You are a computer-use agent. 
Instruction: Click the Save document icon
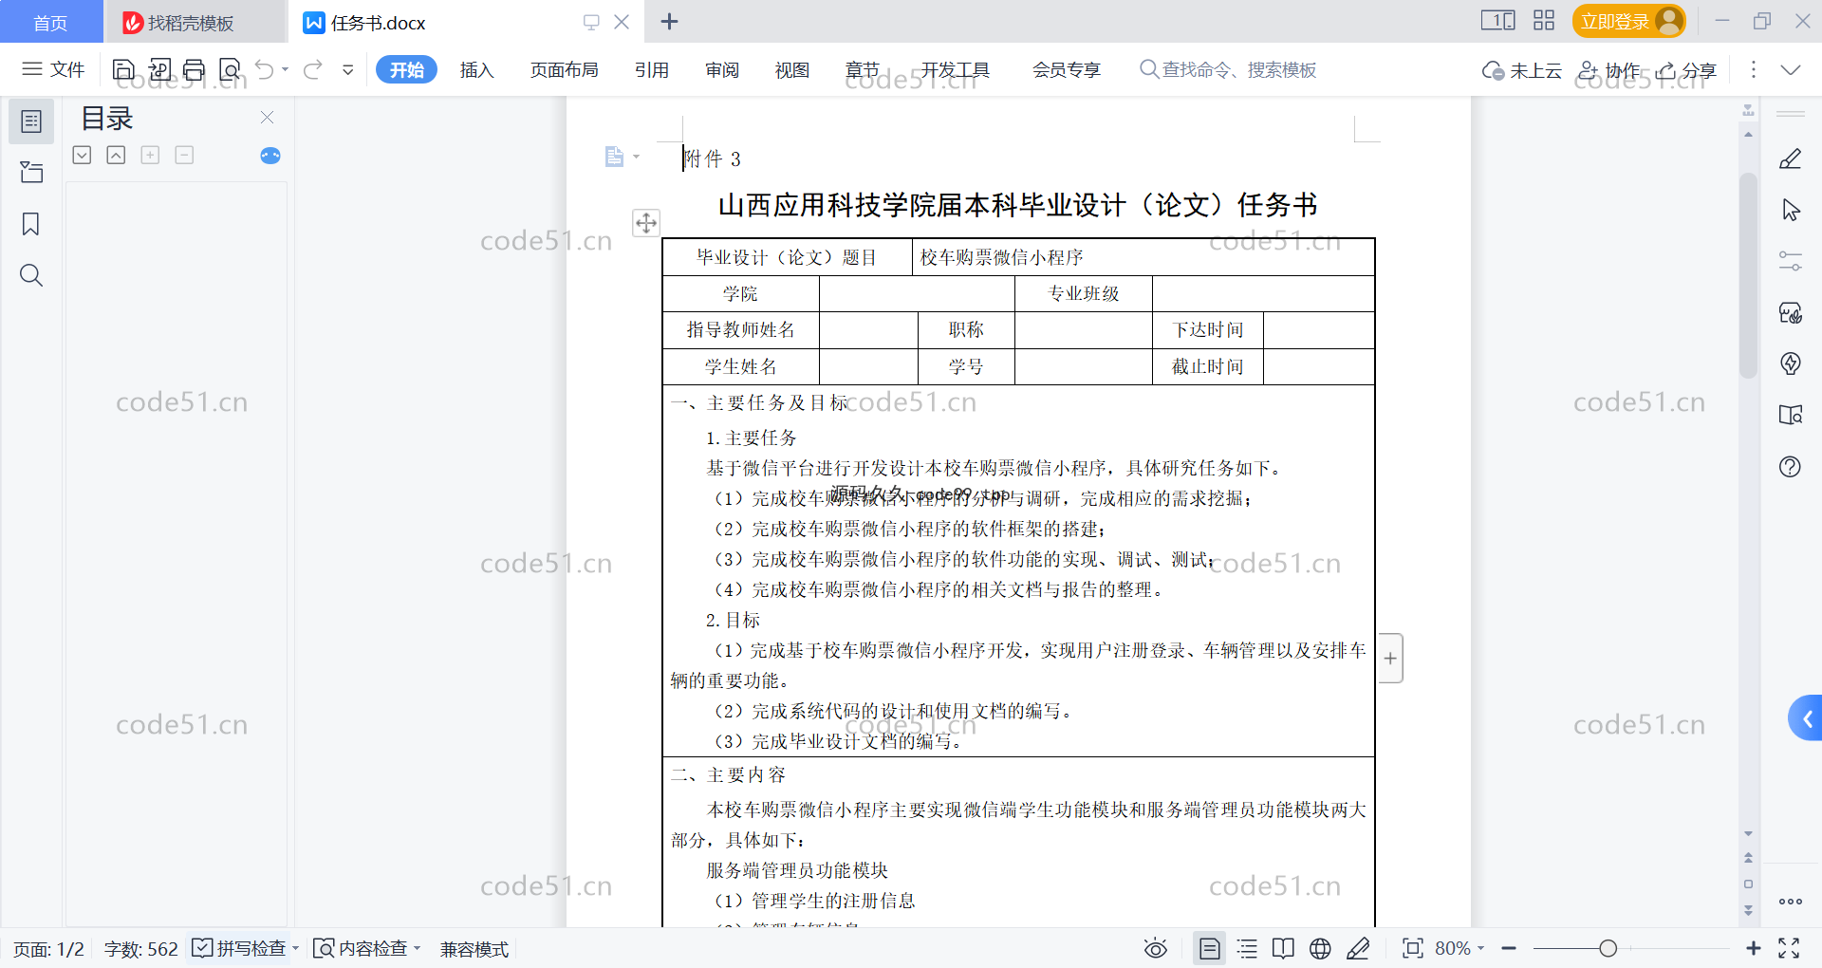[x=123, y=69]
